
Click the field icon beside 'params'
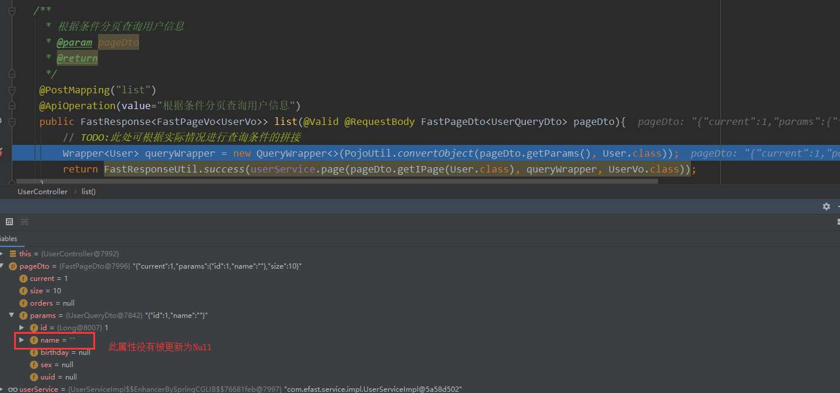click(23, 316)
